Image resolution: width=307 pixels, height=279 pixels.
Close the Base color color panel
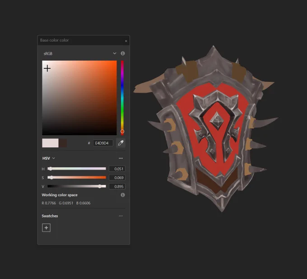point(126,41)
